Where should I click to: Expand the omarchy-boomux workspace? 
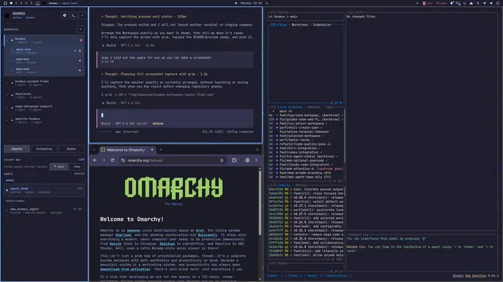coord(8,120)
